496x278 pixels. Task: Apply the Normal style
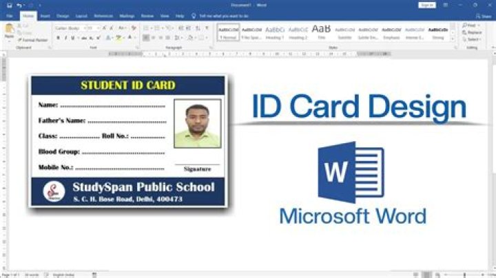[x=228, y=32]
